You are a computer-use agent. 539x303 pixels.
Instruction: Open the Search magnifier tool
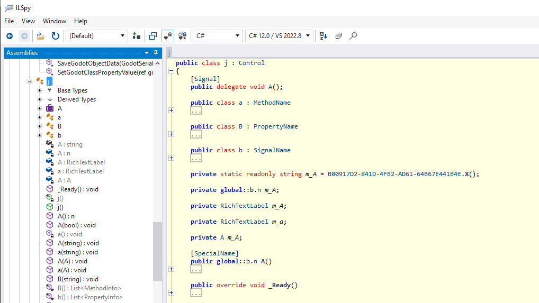pyautogui.click(x=353, y=36)
